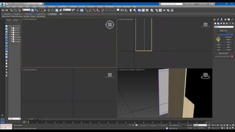235x132 pixels.
Task: Enable the Start New Shape checkbox
Action: (x=218, y=34)
